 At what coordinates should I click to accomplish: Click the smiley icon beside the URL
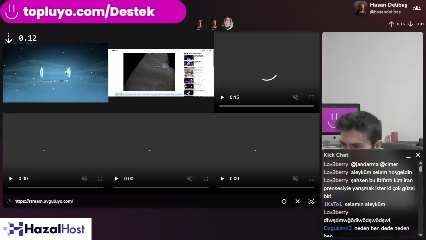[9, 201]
